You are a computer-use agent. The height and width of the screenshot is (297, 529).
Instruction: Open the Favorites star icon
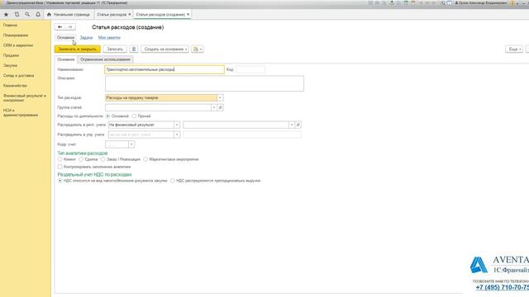coord(6,15)
